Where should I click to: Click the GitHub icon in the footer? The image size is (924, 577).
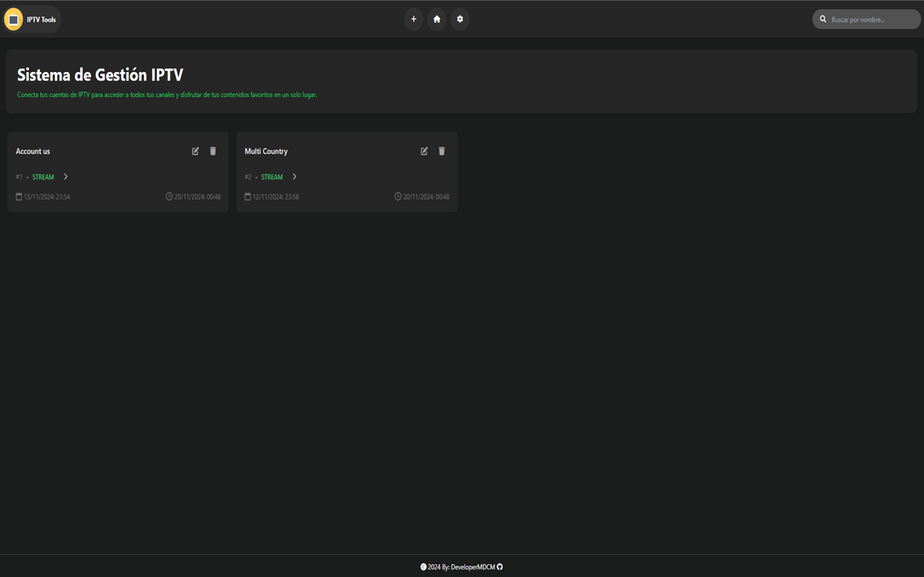(500, 567)
